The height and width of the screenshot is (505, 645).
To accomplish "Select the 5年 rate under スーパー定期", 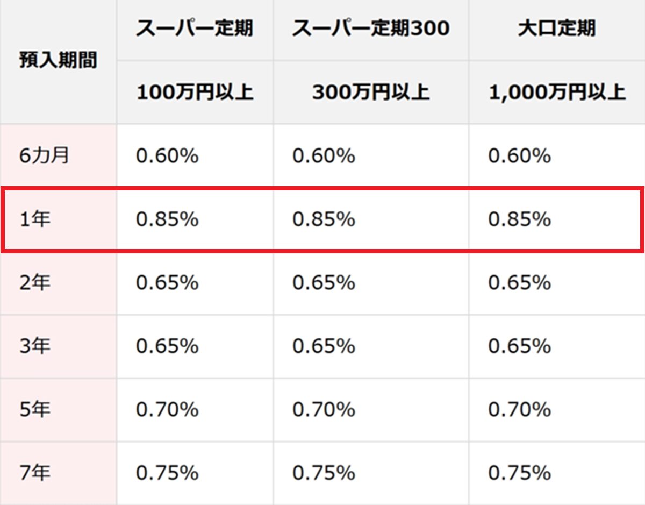I will (x=167, y=410).
